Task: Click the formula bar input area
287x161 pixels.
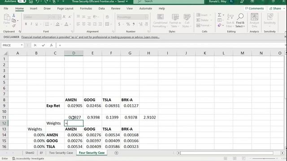Action: click(170, 45)
